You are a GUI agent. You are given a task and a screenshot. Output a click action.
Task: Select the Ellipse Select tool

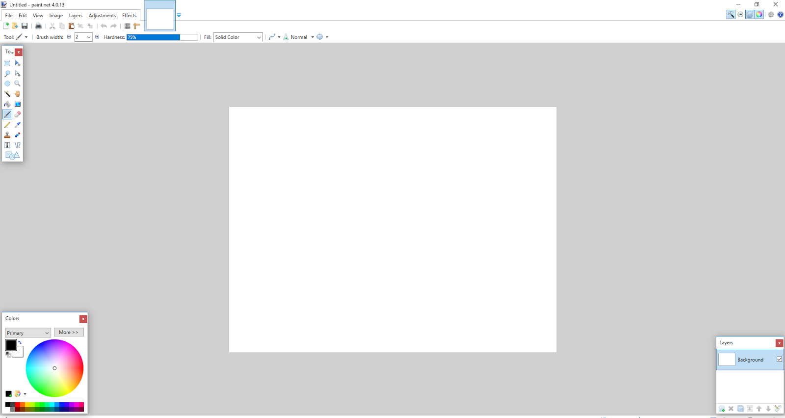click(x=7, y=84)
